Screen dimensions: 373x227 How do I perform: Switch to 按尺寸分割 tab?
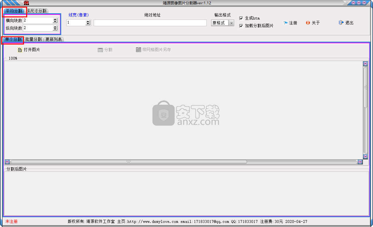click(36, 11)
